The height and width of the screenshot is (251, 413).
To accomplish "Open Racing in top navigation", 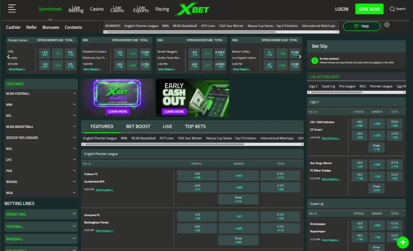I will pos(162,9).
